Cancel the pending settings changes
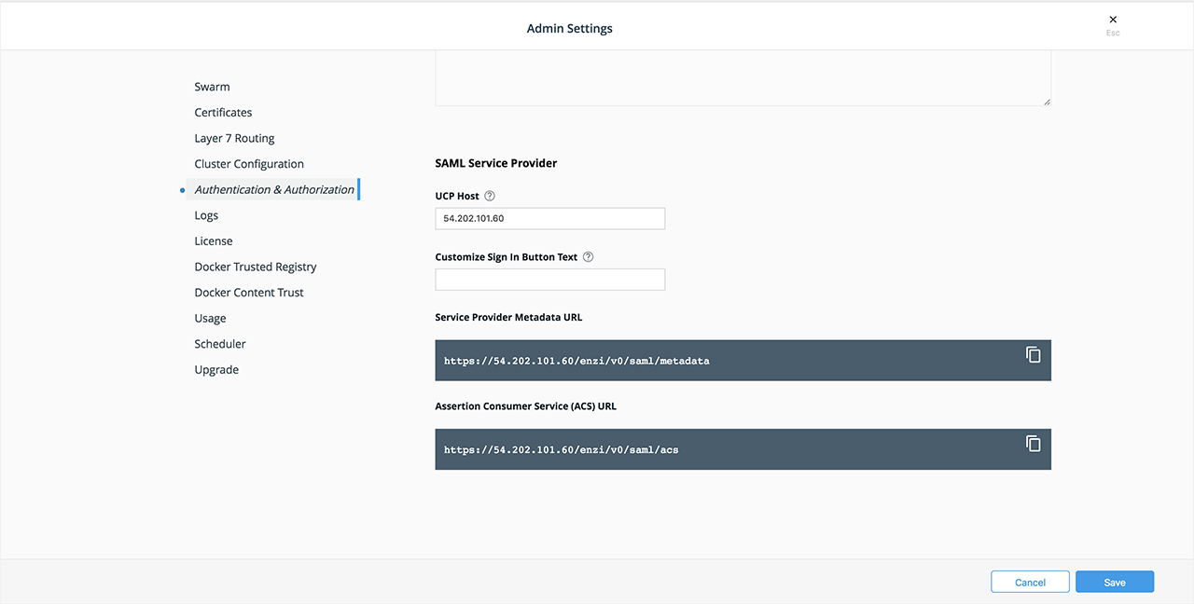Screen dimensions: 1194x604 click(1030, 581)
